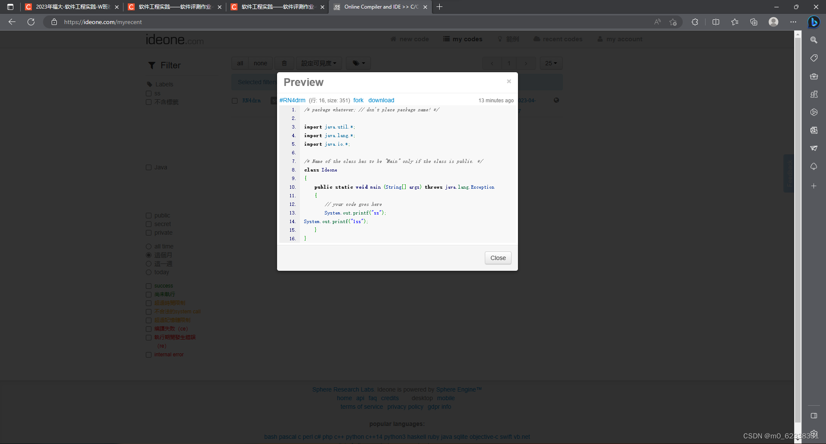The height and width of the screenshot is (444, 826).
Task: Open the Sphere Research Labs link
Action: [343, 389]
